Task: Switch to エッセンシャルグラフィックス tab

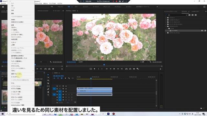Action: pyautogui.click(x=171, y=12)
